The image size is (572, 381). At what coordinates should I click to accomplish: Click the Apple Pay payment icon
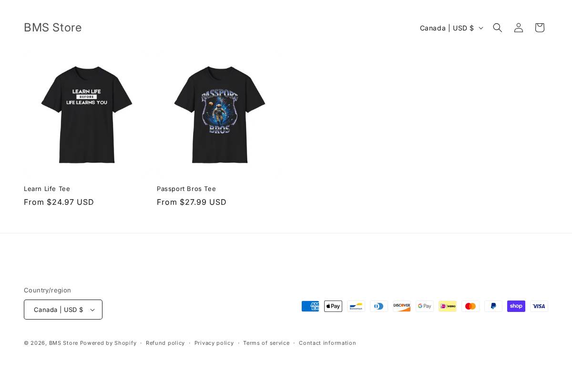point(333,306)
